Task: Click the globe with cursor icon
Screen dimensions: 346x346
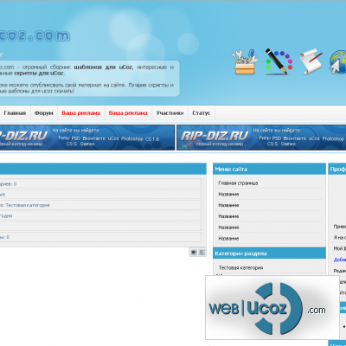Action: click(337, 62)
